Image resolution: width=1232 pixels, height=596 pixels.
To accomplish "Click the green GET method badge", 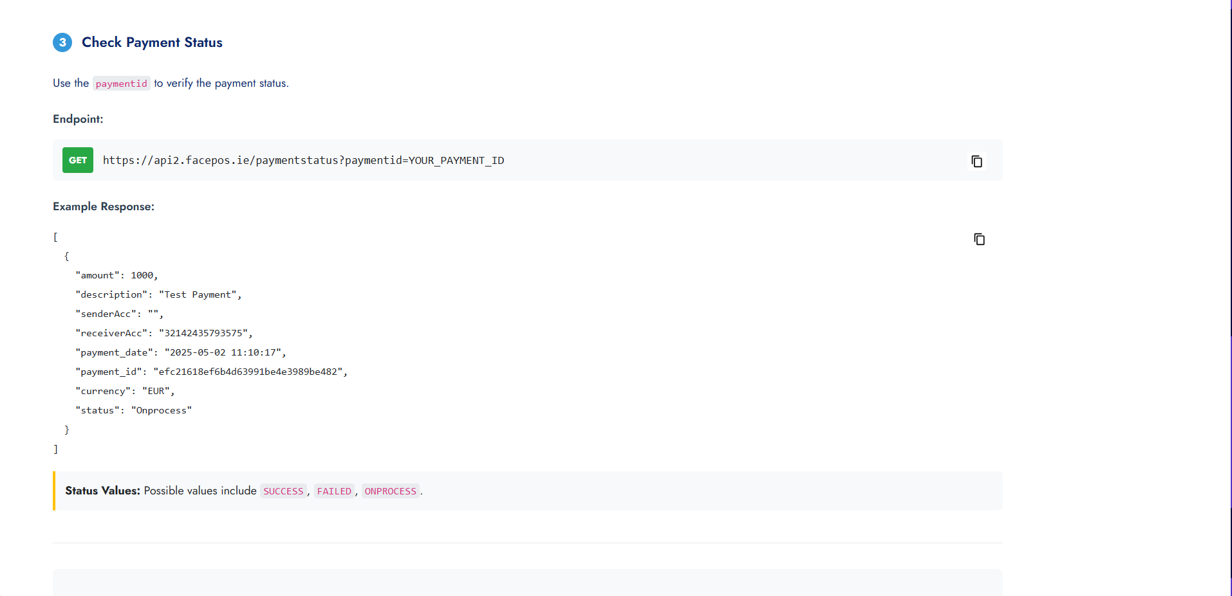I will pyautogui.click(x=78, y=160).
